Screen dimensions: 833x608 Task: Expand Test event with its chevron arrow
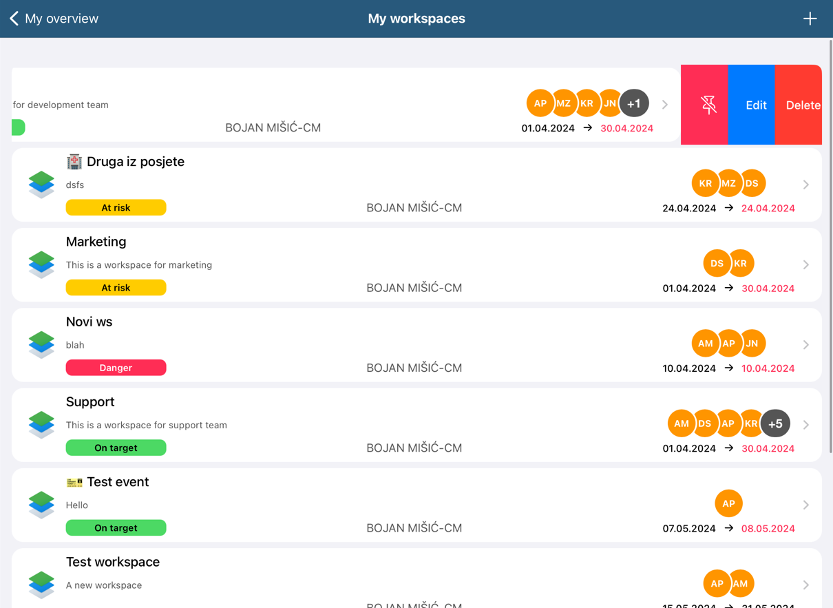805,505
